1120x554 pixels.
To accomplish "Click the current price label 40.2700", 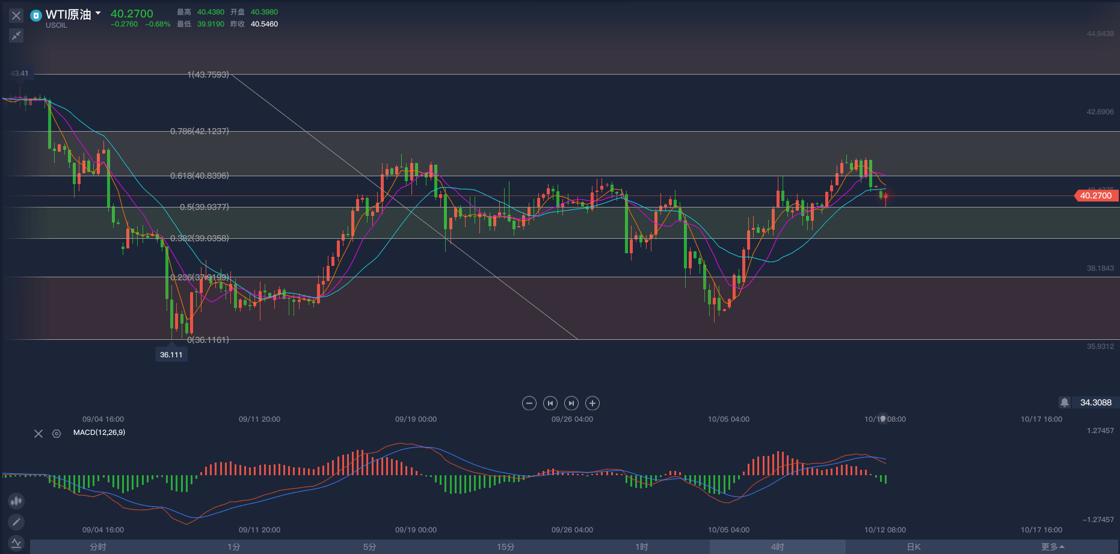I will click(x=1096, y=195).
